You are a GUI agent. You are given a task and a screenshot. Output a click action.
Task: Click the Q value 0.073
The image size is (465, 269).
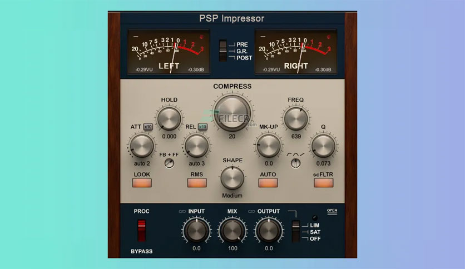point(323,163)
